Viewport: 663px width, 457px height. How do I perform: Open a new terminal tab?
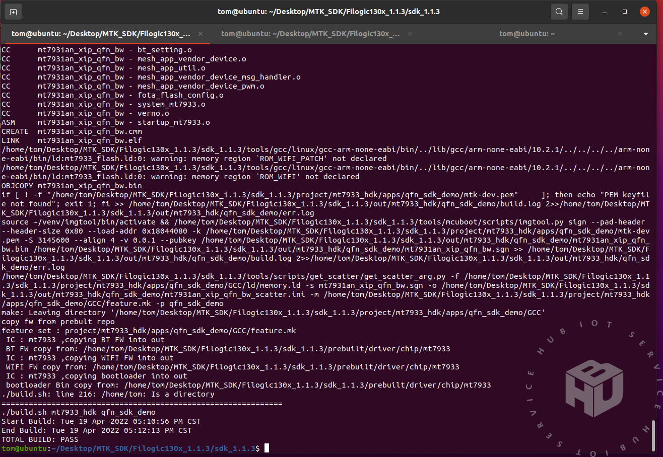(13, 12)
